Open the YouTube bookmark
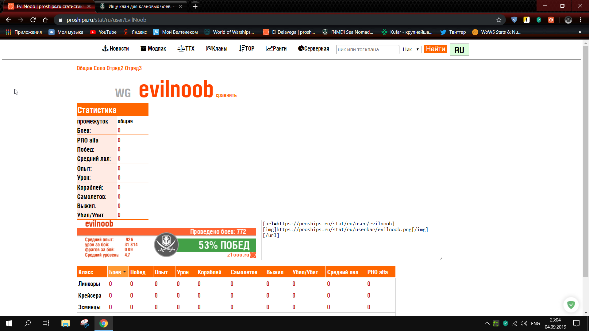 coord(103,32)
